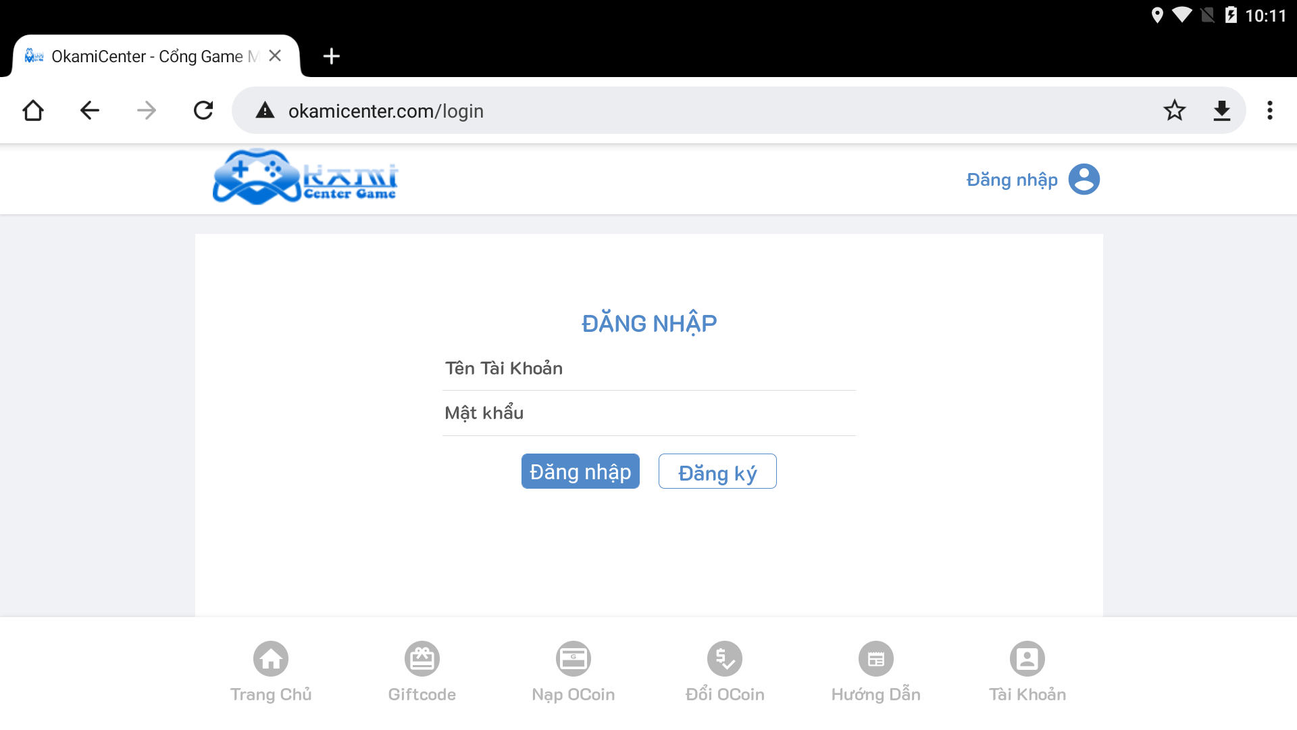Viewport: 1297px width, 730px height.
Task: Click the Đăng nhập link in header
Action: [1012, 180]
